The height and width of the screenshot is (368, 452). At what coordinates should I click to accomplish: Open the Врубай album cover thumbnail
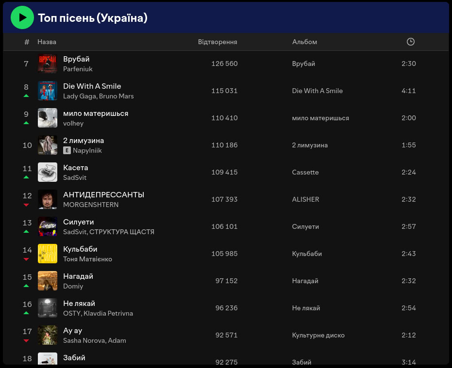coord(48,64)
